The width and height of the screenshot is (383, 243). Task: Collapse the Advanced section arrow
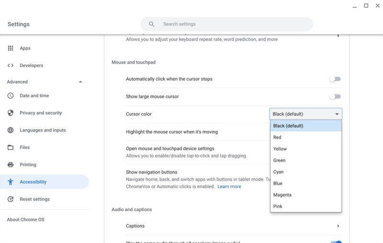[x=80, y=82]
